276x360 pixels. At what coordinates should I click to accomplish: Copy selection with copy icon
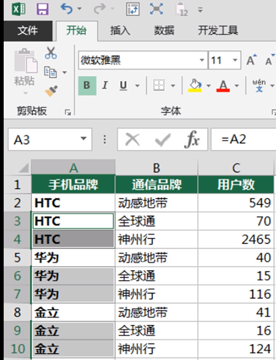50,72
